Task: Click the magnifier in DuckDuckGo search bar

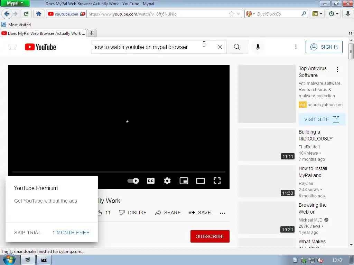Action: 304,14
